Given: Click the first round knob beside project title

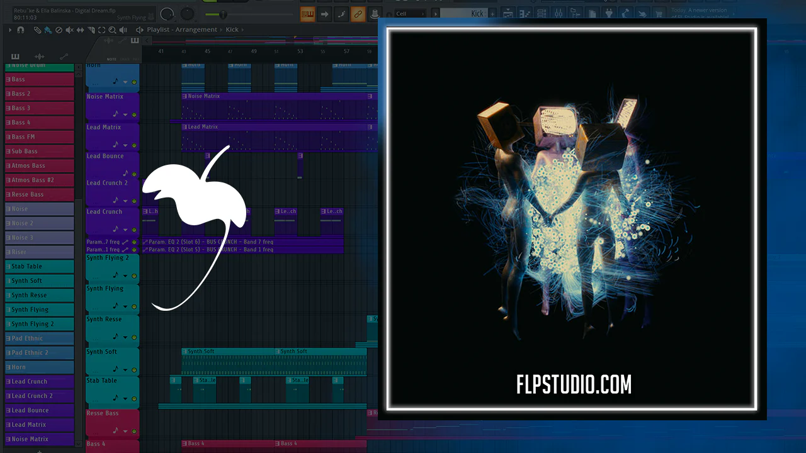Looking at the screenshot, I should [167, 14].
